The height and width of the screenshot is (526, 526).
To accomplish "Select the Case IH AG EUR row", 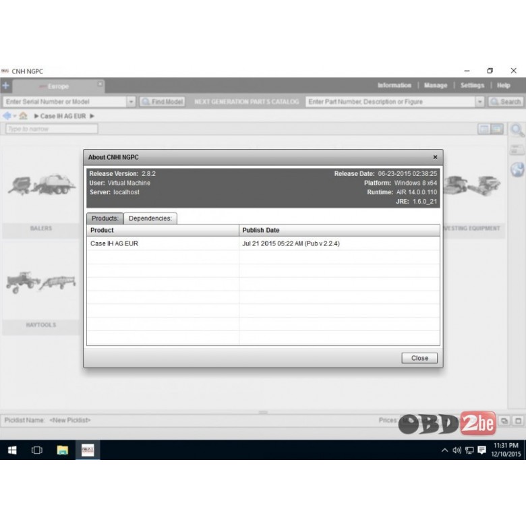I will [x=263, y=243].
